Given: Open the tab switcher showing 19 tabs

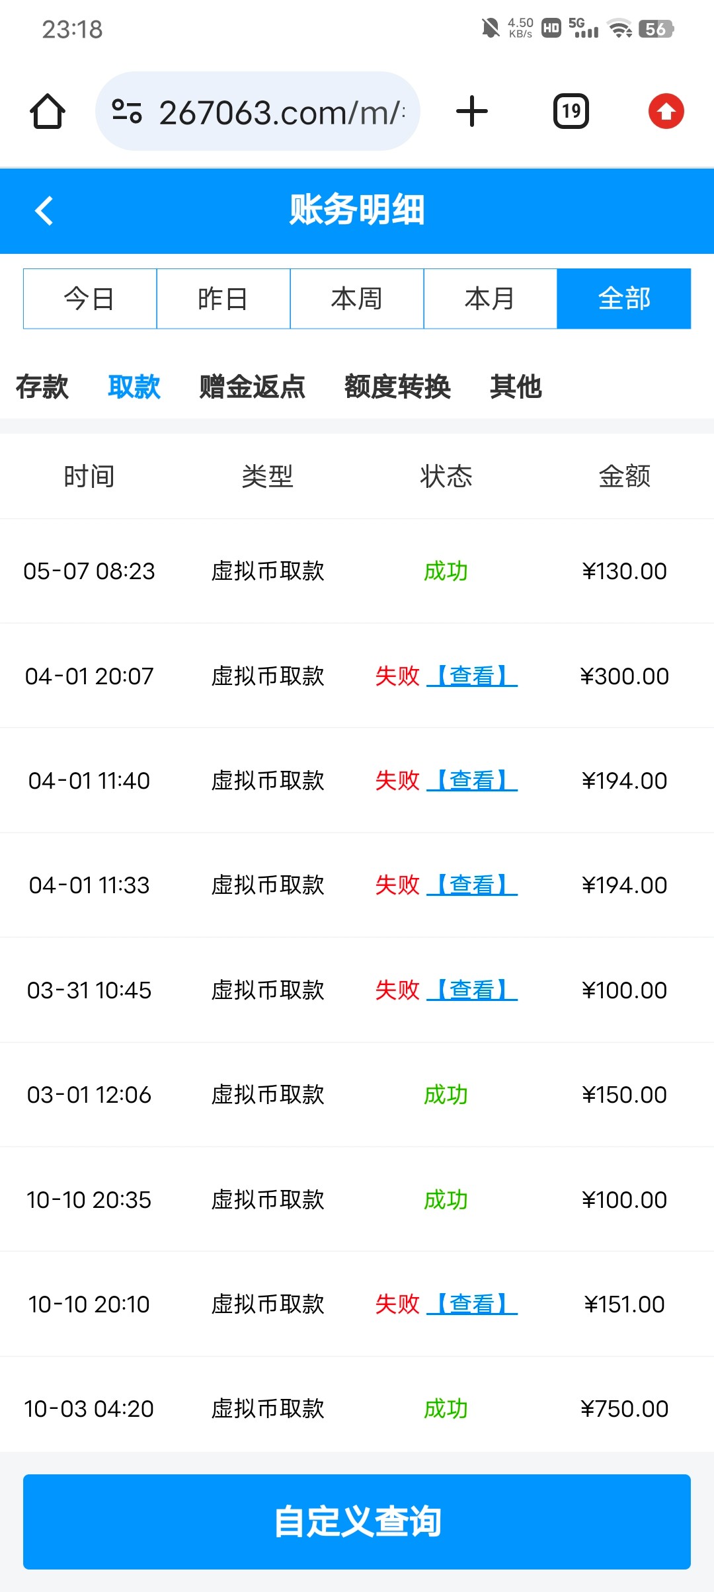Looking at the screenshot, I should (x=571, y=111).
